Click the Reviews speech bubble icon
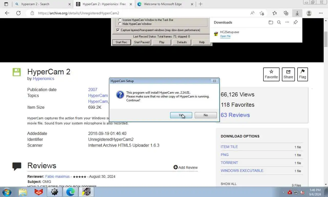The width and height of the screenshot is (328, 197). click(x=17, y=166)
